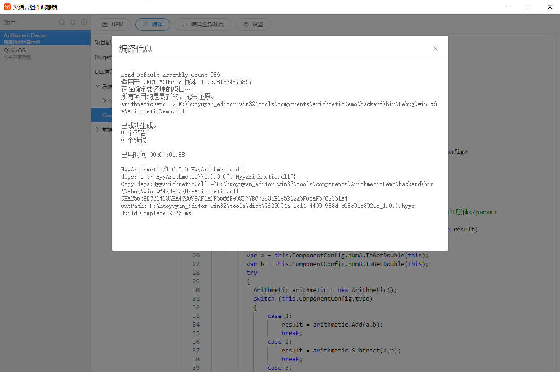Expand the child node starting with R under 后端
Screen dimensions: 560x372
click(105, 101)
